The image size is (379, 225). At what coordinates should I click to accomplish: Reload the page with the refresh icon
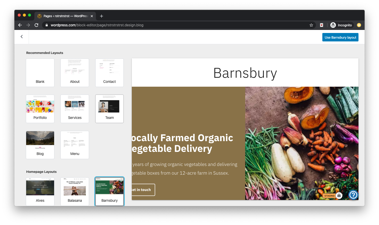tap(36, 25)
